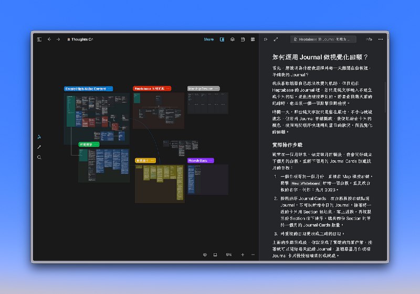Image resolution: width=420 pixels, height=294 pixels.
Task: Select the connector line tool
Action: [39, 147]
